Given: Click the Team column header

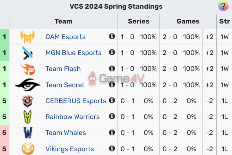Looking at the screenshot, I should (x=63, y=21).
